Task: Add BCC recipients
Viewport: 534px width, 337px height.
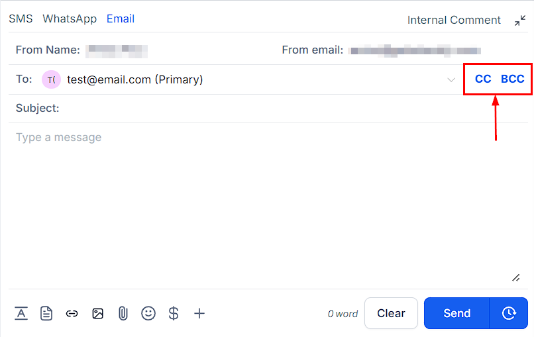Action: [x=512, y=79]
